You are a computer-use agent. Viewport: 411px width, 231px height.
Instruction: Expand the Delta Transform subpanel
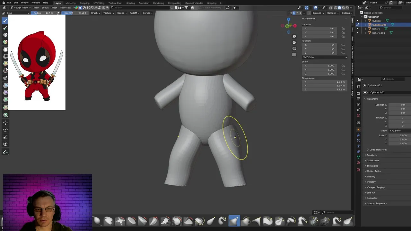click(x=378, y=150)
